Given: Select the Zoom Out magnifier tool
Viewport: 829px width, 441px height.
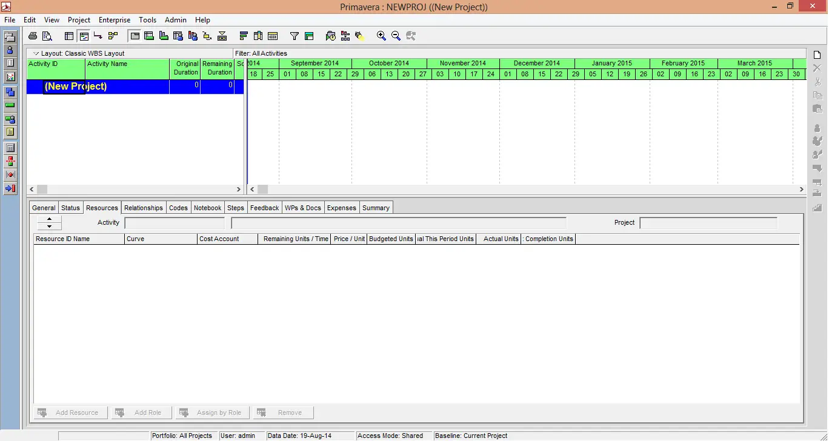Looking at the screenshot, I should (396, 36).
